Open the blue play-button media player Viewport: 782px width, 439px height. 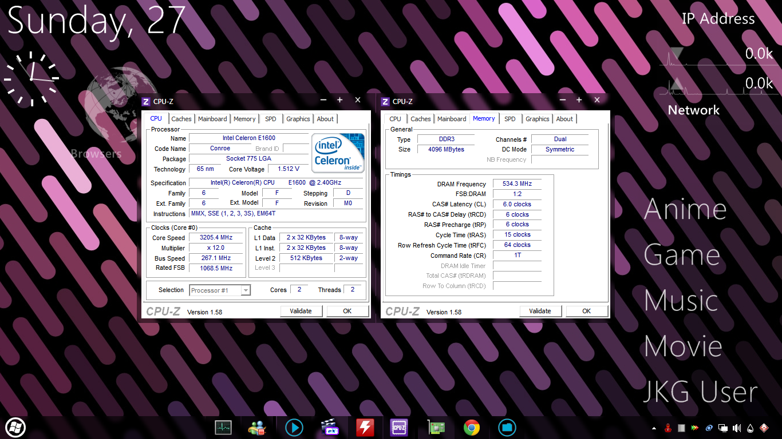point(294,427)
